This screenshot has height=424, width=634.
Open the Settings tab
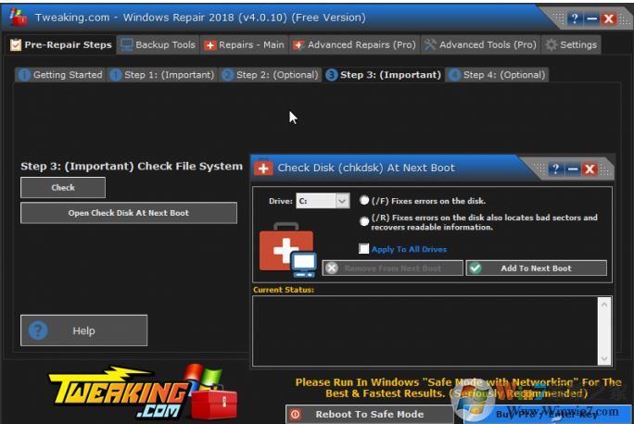571,44
